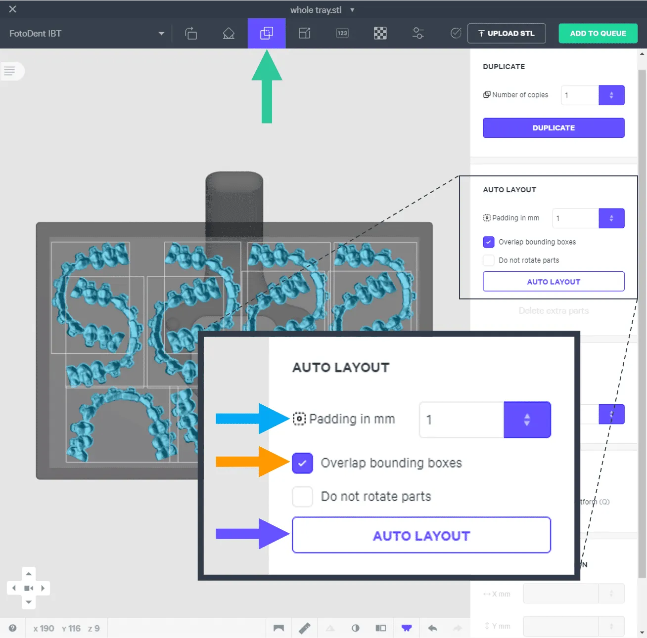Expand the whole tray.stl file dropdown arrow
The height and width of the screenshot is (638, 647).
click(x=352, y=10)
